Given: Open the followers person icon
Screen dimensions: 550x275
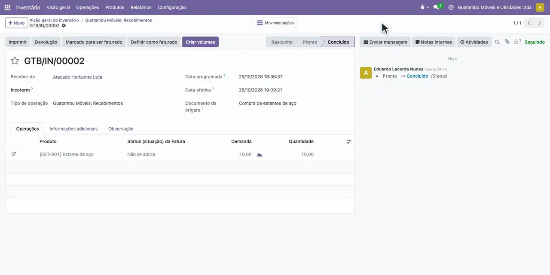Looking at the screenshot, I should [x=517, y=42].
